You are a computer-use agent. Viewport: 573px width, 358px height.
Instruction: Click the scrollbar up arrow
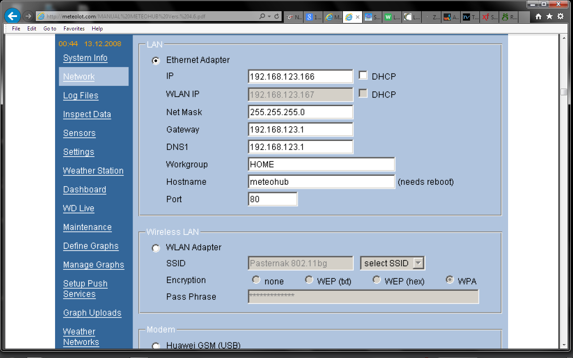[564, 38]
